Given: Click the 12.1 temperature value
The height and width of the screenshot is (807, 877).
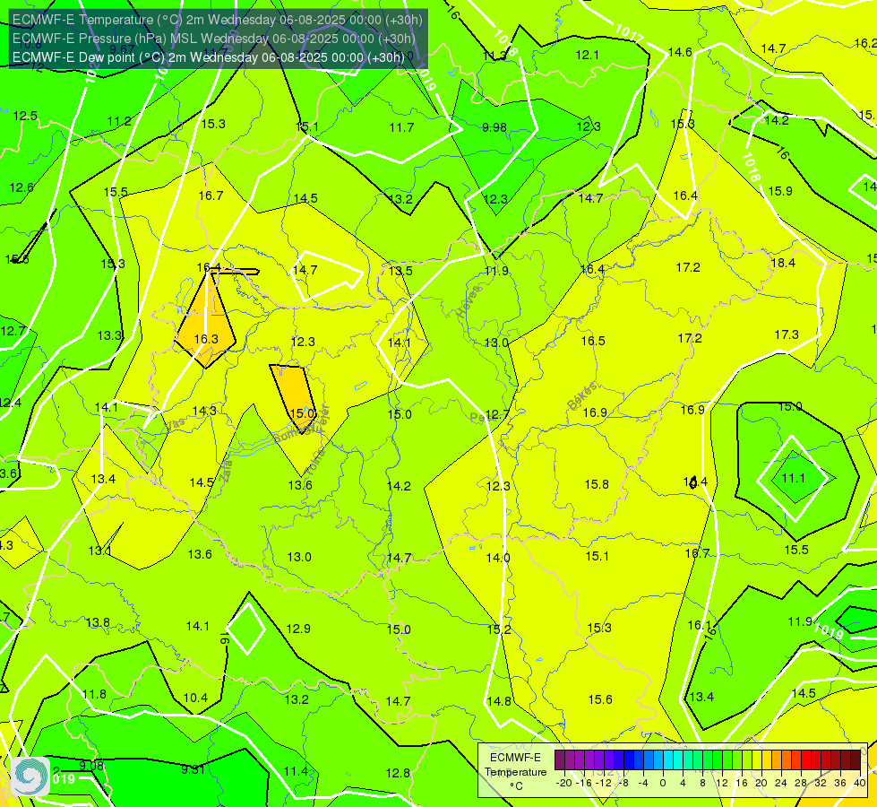Looking at the screenshot, I should [x=588, y=55].
